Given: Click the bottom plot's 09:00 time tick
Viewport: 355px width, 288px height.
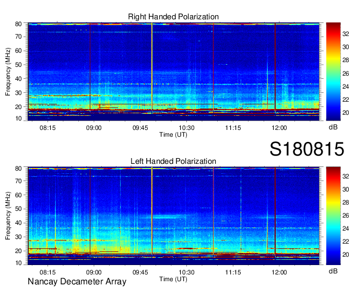Looking at the screenshot, I should 94,272.
